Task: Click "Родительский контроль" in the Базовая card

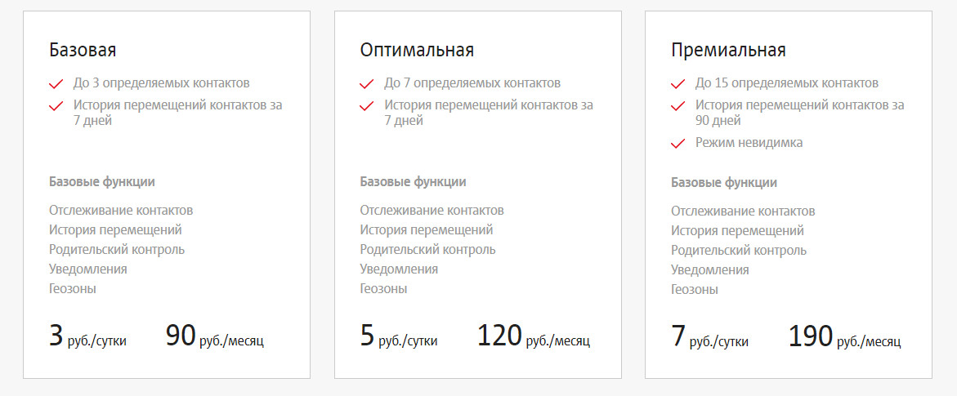Action: 117,250
